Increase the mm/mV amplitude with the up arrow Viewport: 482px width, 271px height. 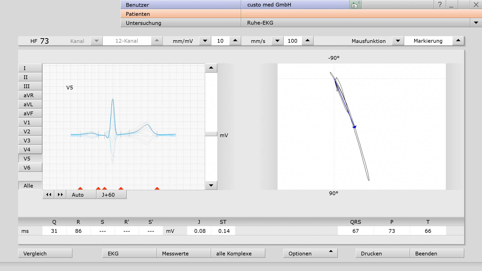[x=235, y=41]
